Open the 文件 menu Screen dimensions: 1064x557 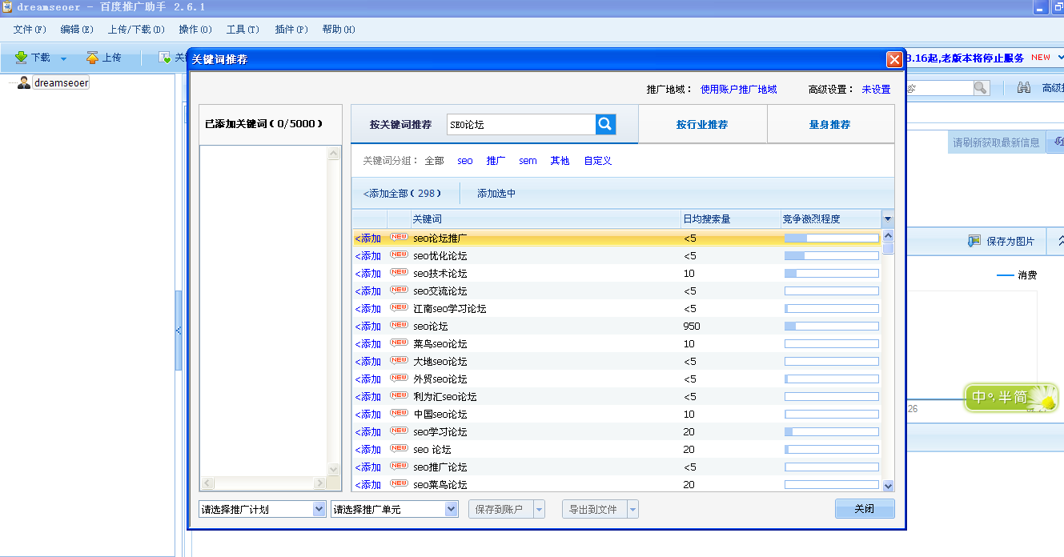click(30, 30)
